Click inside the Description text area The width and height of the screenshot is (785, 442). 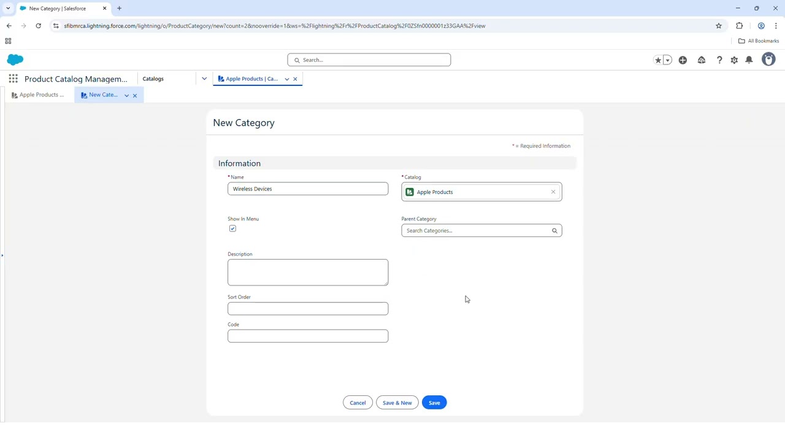coord(308,272)
